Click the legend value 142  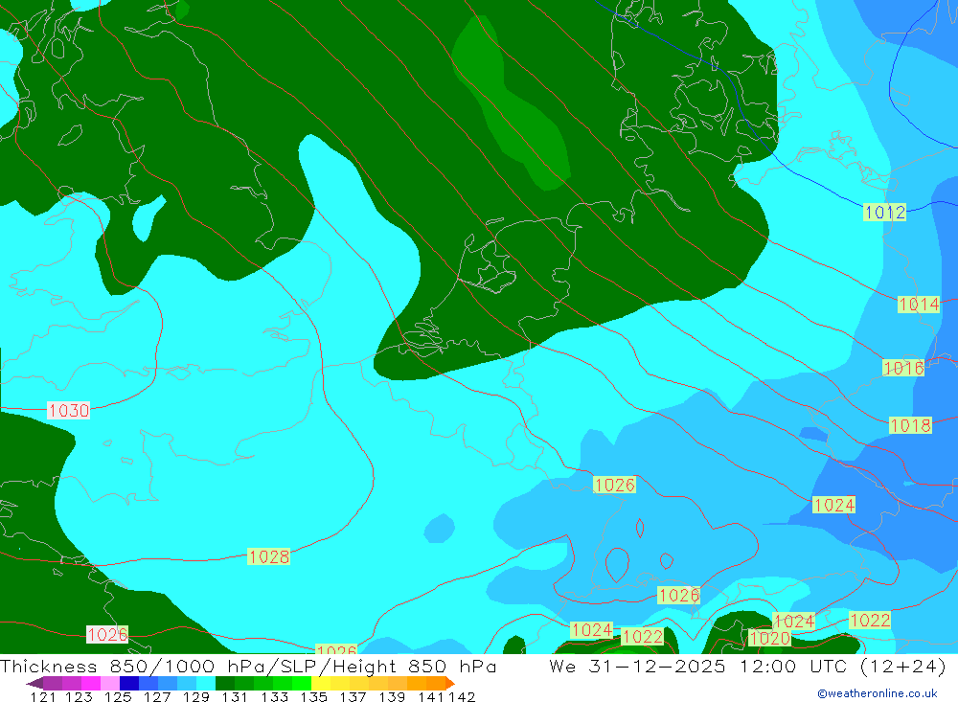[462, 696]
